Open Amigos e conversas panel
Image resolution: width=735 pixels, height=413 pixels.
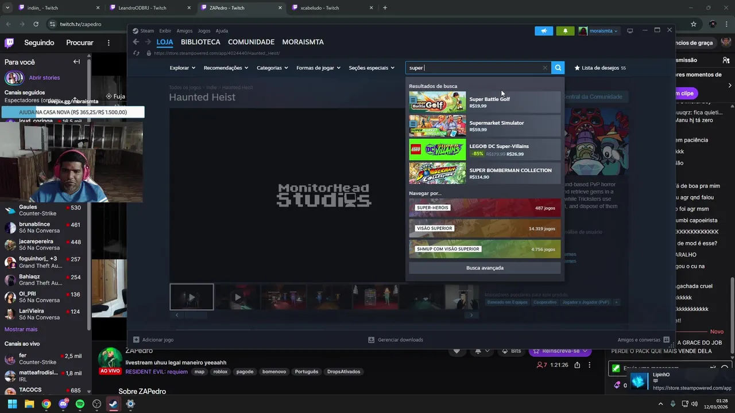tap(644, 340)
